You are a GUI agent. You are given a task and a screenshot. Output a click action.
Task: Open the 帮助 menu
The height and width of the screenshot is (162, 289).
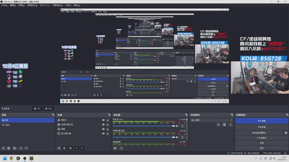tap(77, 5)
